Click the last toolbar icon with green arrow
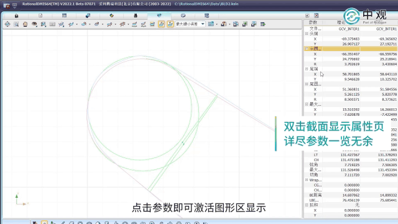Screen dimensions: 398x224 (x=262, y=24)
